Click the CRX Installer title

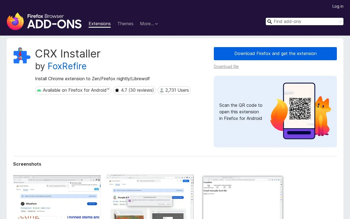pos(68,54)
